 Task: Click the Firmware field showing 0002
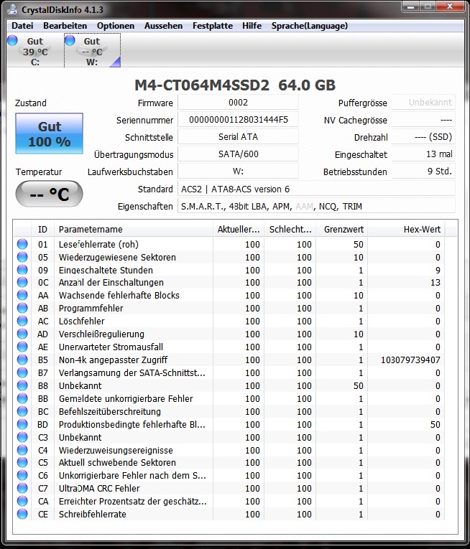coord(238,102)
